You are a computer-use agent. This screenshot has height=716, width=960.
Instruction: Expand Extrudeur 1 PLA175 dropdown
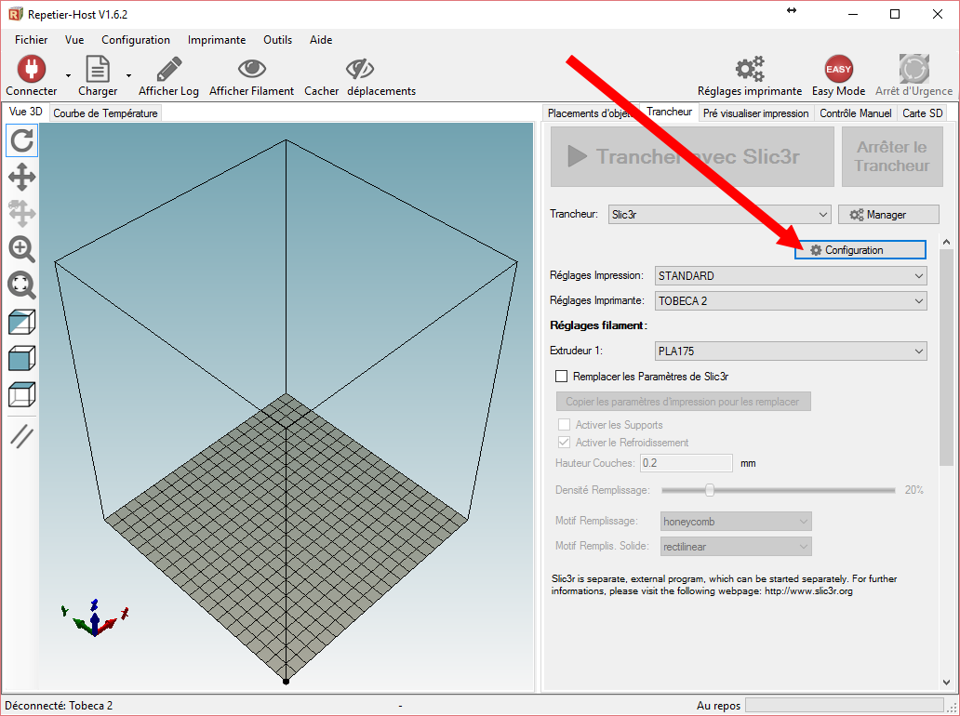(791, 351)
